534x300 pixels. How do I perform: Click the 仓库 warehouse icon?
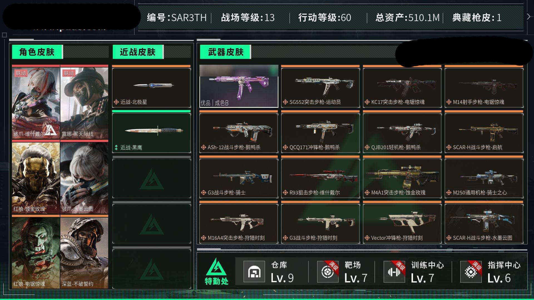pyautogui.click(x=254, y=272)
